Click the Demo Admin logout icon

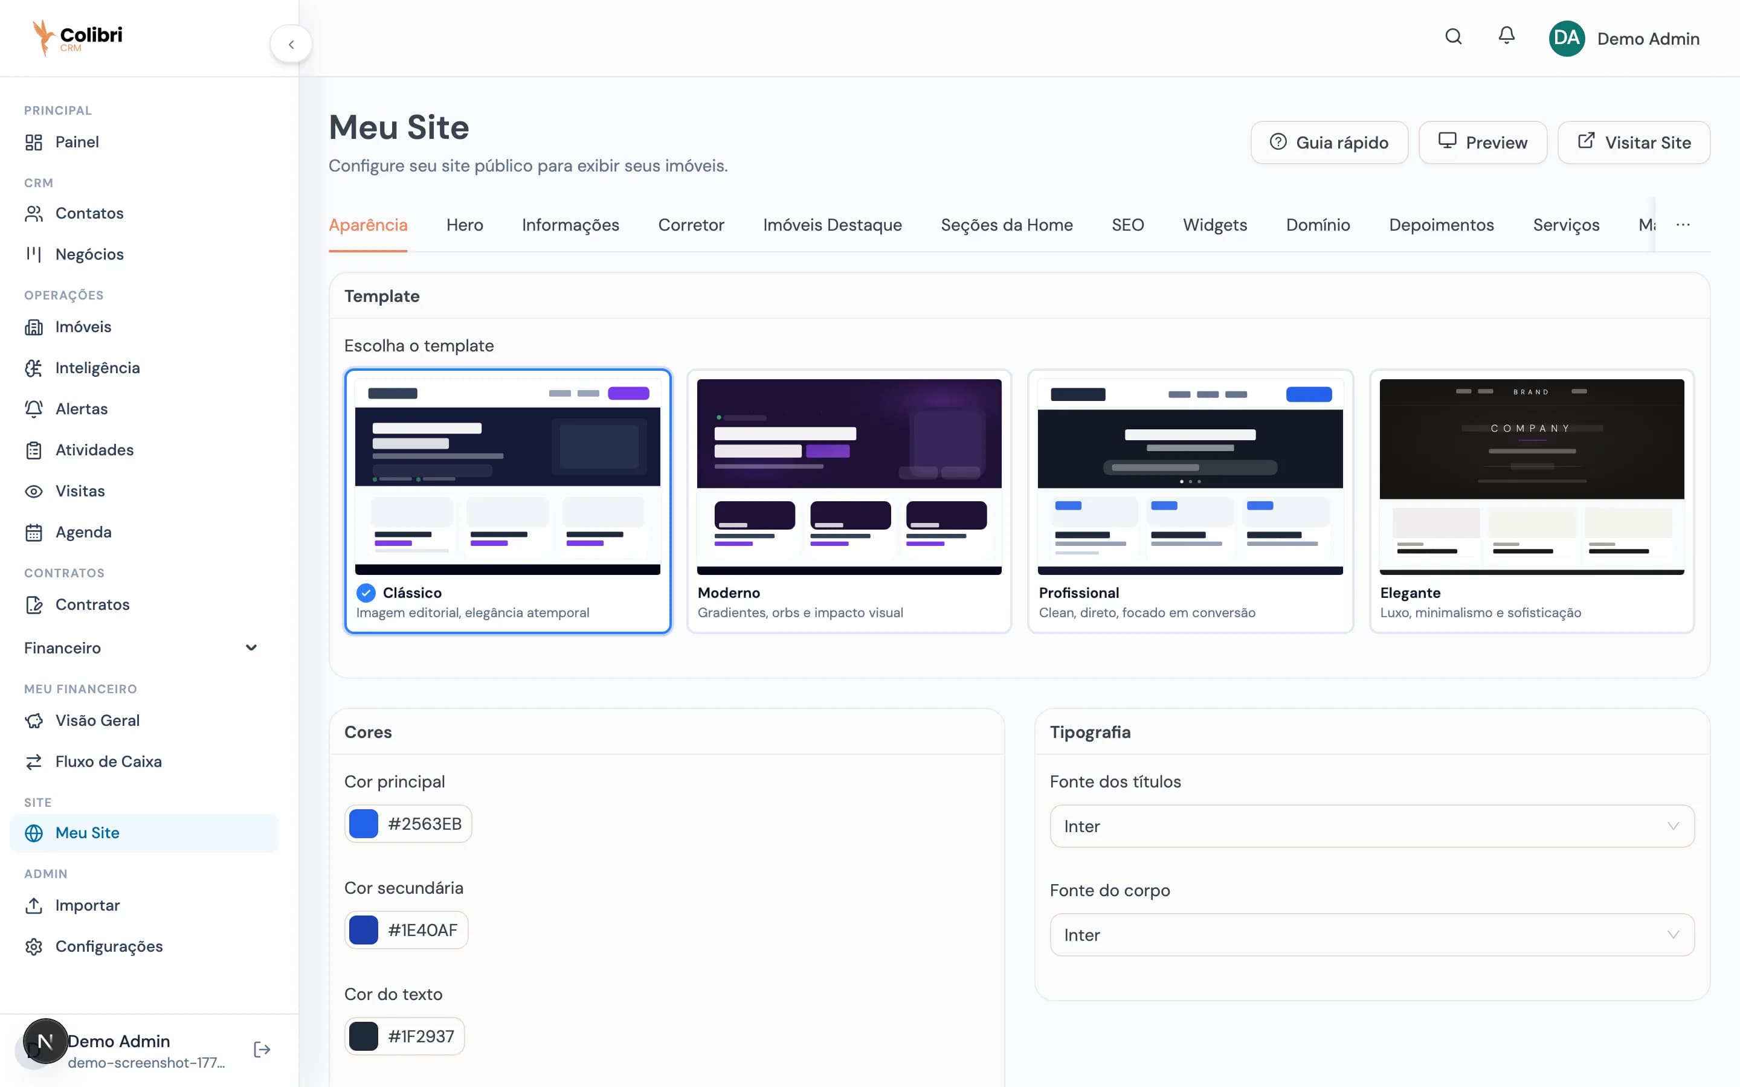click(262, 1049)
